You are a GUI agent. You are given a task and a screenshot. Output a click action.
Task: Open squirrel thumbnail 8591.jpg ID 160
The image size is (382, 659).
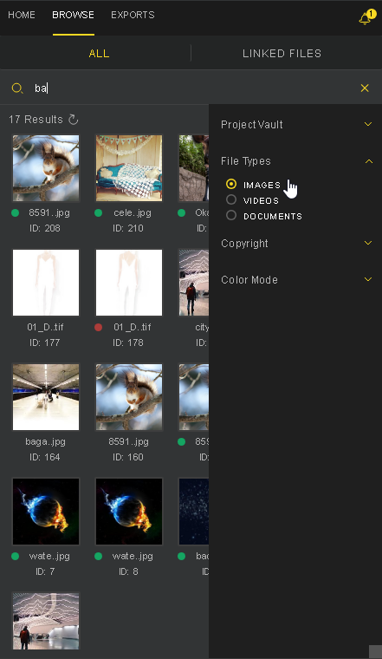(x=129, y=397)
